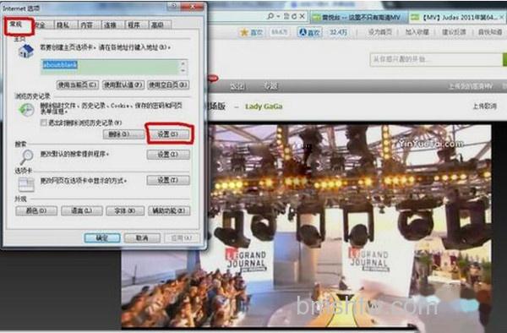Open the 程序 (Programs) tab

click(x=134, y=25)
